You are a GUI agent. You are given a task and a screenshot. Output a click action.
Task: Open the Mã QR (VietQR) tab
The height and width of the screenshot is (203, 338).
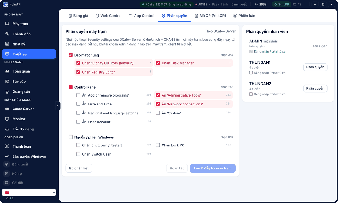click(210, 15)
